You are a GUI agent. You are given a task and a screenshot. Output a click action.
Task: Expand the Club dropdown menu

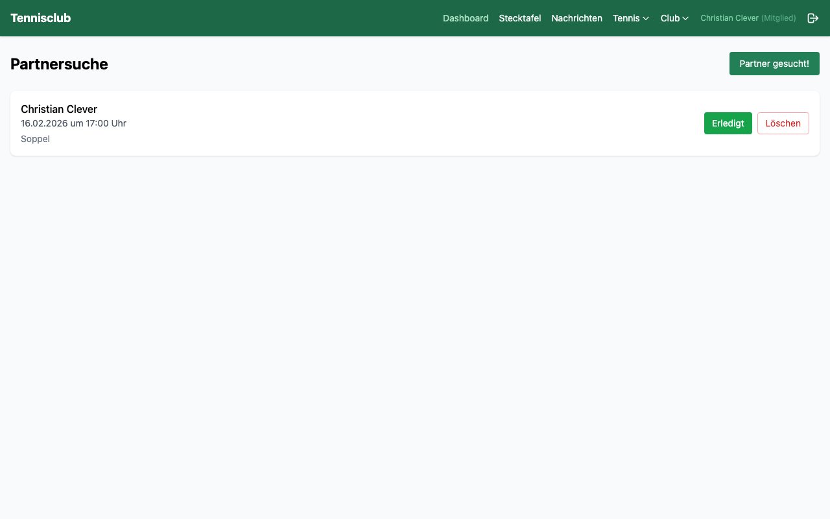tap(674, 18)
